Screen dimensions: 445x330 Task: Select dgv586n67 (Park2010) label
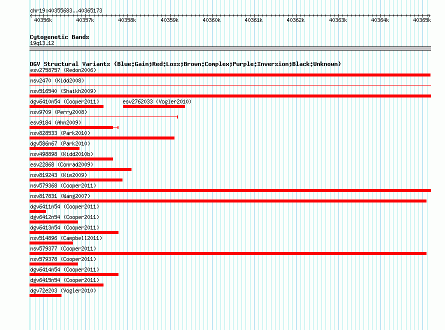[60, 143]
